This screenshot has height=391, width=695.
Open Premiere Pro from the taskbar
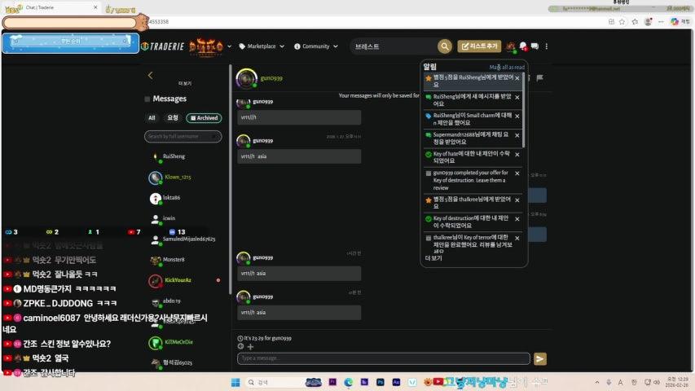click(332, 382)
